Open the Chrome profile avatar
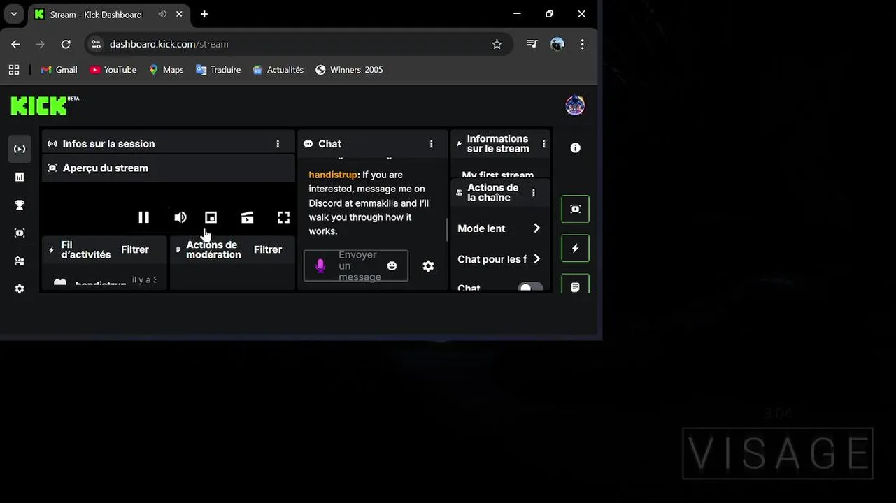 pyautogui.click(x=557, y=44)
